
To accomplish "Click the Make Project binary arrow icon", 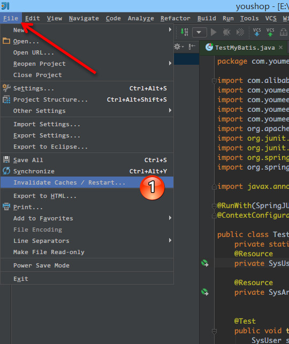I will pos(184,32).
